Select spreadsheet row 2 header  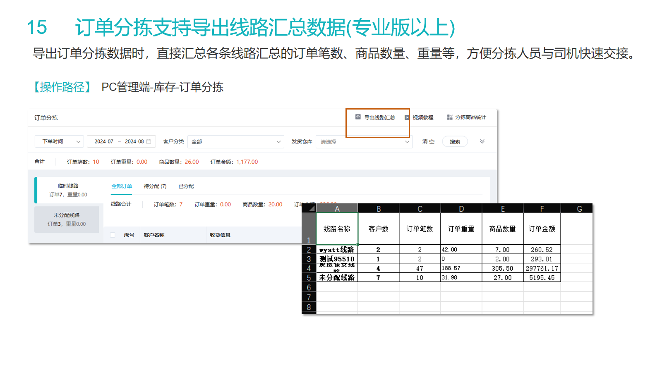[x=309, y=250]
